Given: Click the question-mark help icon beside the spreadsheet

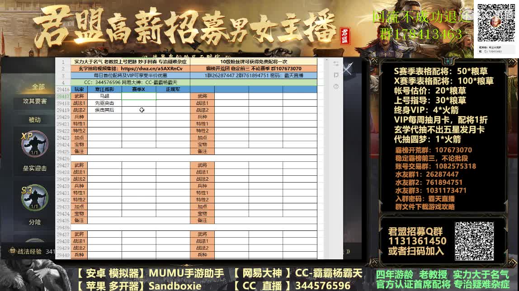Looking at the screenshot, I should [336, 87].
